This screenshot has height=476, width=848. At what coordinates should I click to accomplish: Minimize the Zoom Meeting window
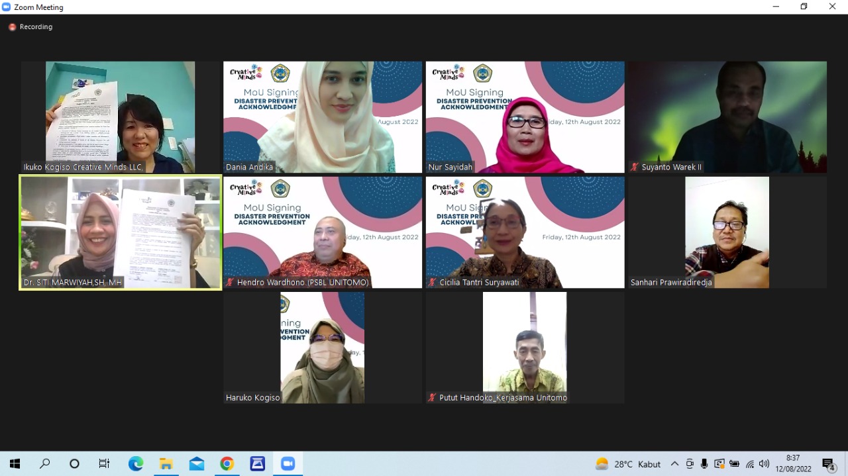click(x=776, y=7)
